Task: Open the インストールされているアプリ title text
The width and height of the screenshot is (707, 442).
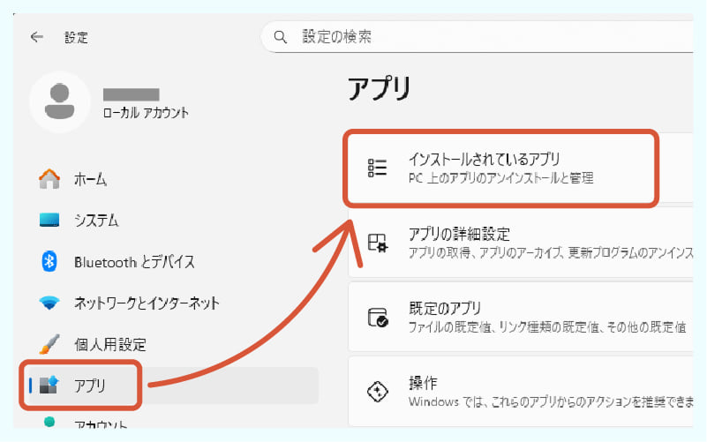Action: pyautogui.click(x=485, y=160)
